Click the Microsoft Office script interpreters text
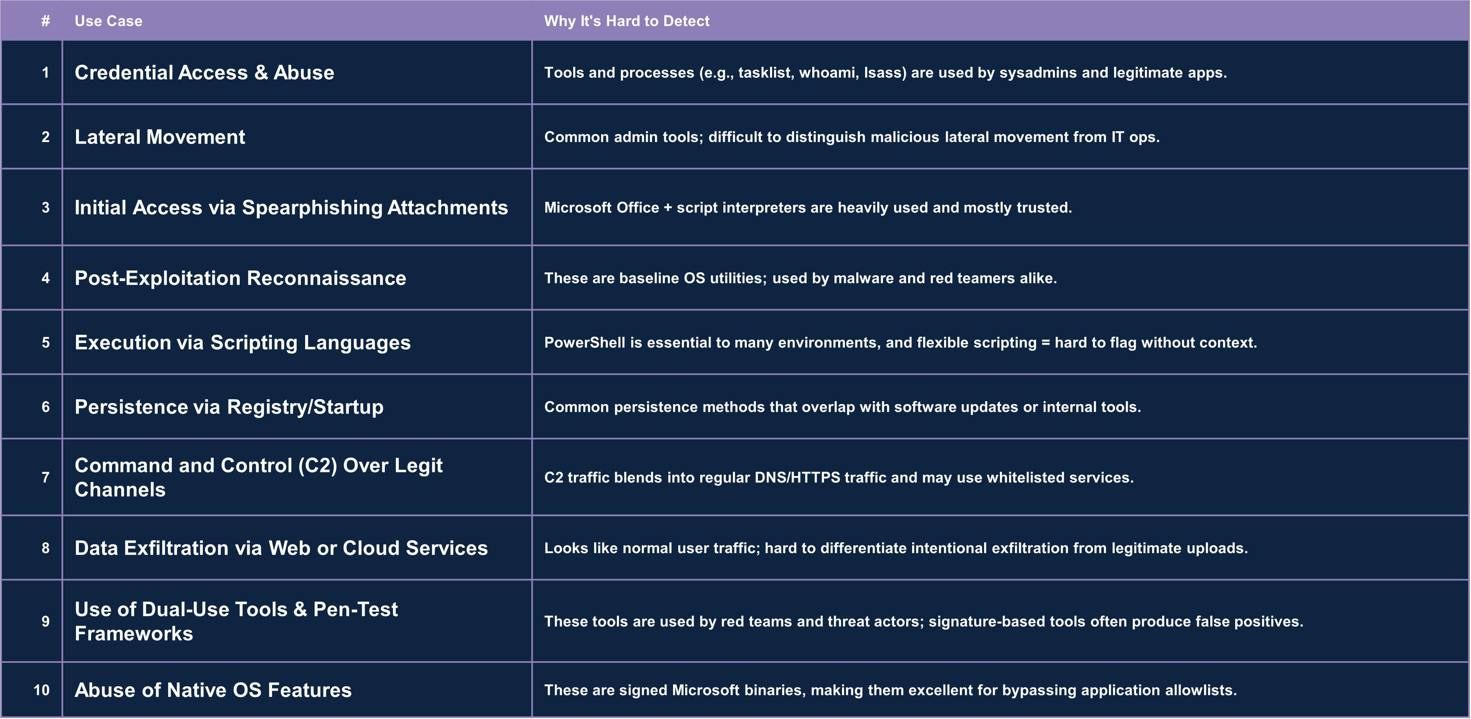This screenshot has width=1471, height=719. click(807, 207)
